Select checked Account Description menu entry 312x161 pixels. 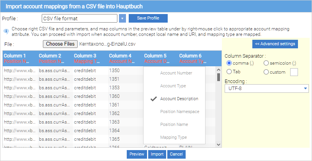coord(179,99)
